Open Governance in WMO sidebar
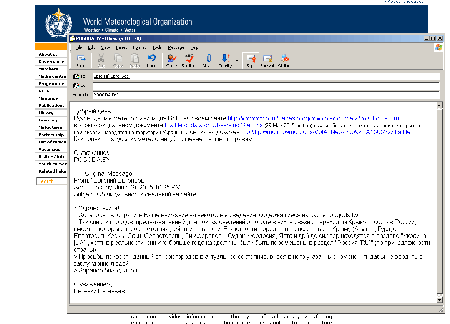This screenshot has height=324, width=450. click(51, 62)
